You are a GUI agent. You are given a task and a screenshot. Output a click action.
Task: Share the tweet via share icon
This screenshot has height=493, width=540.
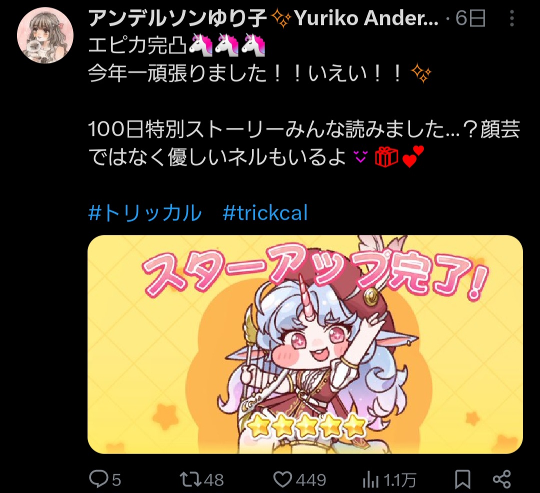pyautogui.click(x=502, y=479)
